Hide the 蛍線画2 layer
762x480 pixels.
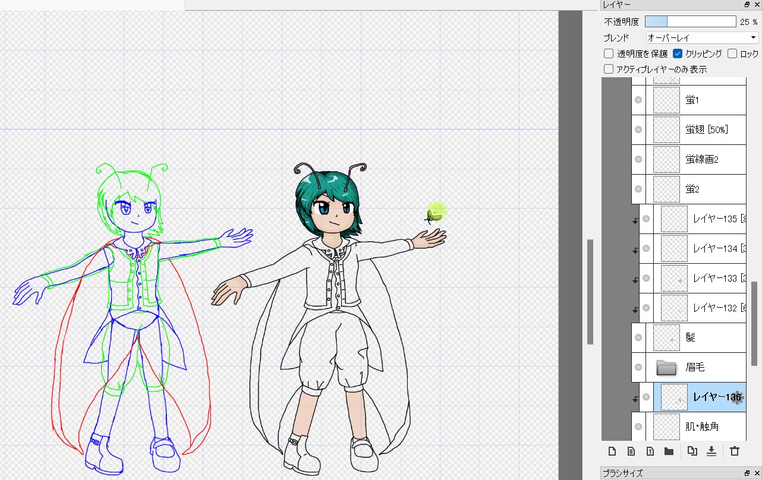pyautogui.click(x=638, y=159)
